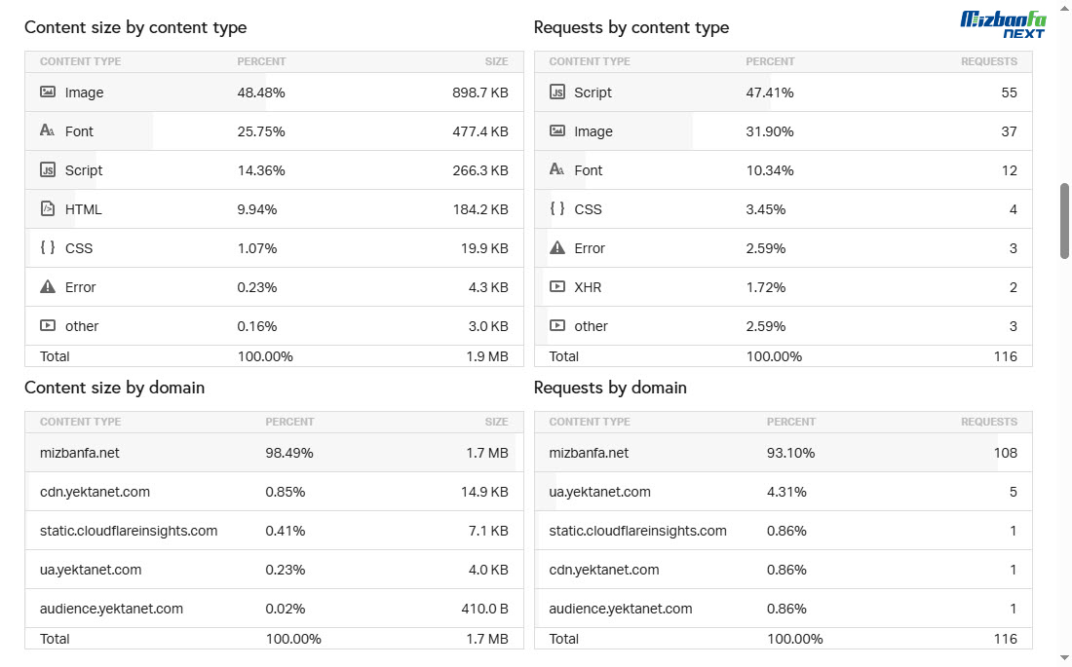Click the other icon in Requests table
Viewport: 1072px width, 667px height.
(x=557, y=325)
